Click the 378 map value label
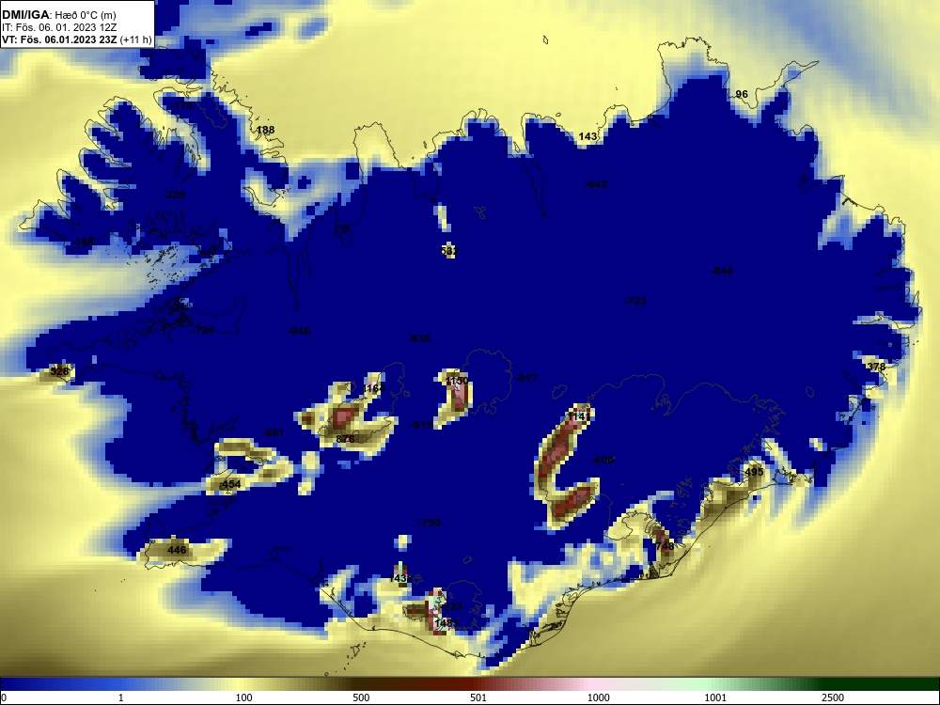This screenshot has width=940, height=705. pos(876,367)
